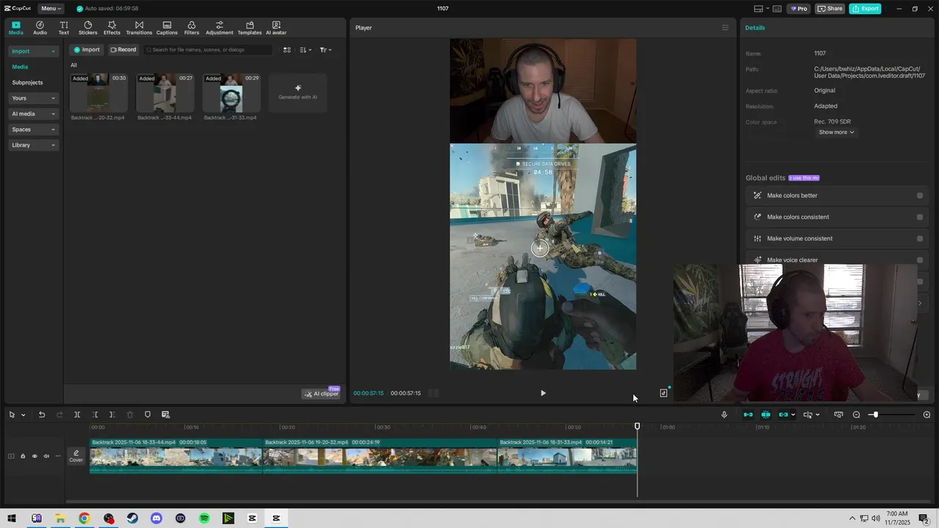Zoom out the timeline

[856, 414]
